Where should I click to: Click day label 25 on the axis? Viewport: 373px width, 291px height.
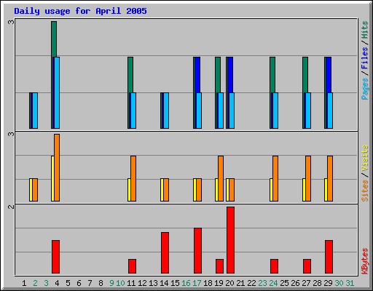click(x=284, y=283)
